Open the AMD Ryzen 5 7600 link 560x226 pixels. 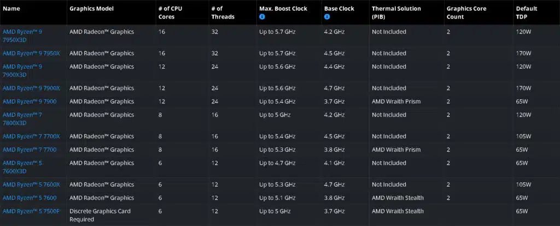point(30,198)
